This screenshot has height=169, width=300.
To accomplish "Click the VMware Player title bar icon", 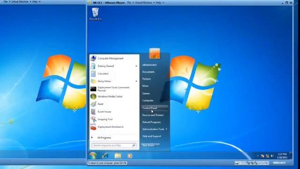I will point(89,2).
